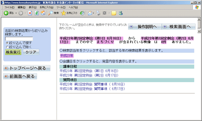Open Search with magnifier icon
Screen dimensions: 202x121
coord(50,13)
